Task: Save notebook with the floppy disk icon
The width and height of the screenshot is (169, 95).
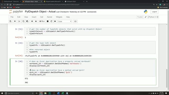Action: pyautogui.click(x=11, y=21)
